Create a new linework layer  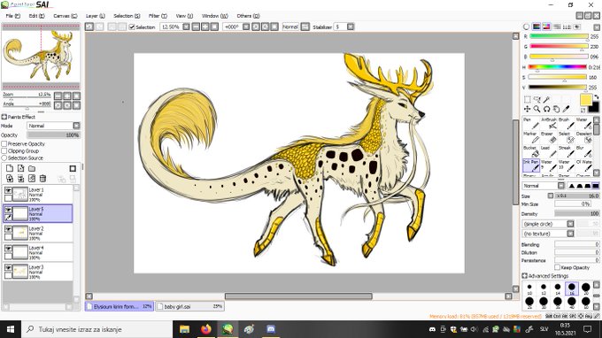[20, 168]
